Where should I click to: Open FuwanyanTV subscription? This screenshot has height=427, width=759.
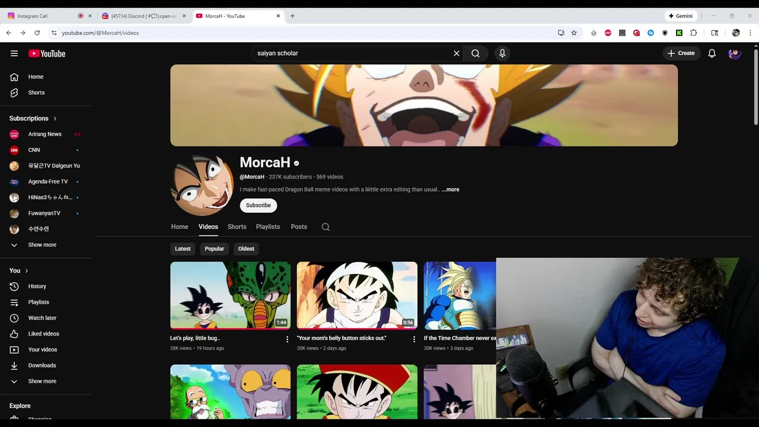point(46,213)
